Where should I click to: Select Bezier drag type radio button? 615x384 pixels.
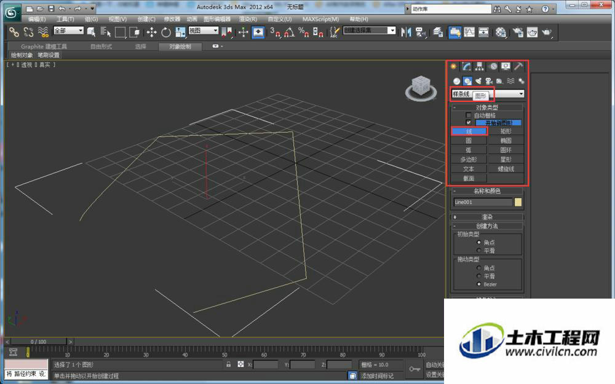point(478,284)
